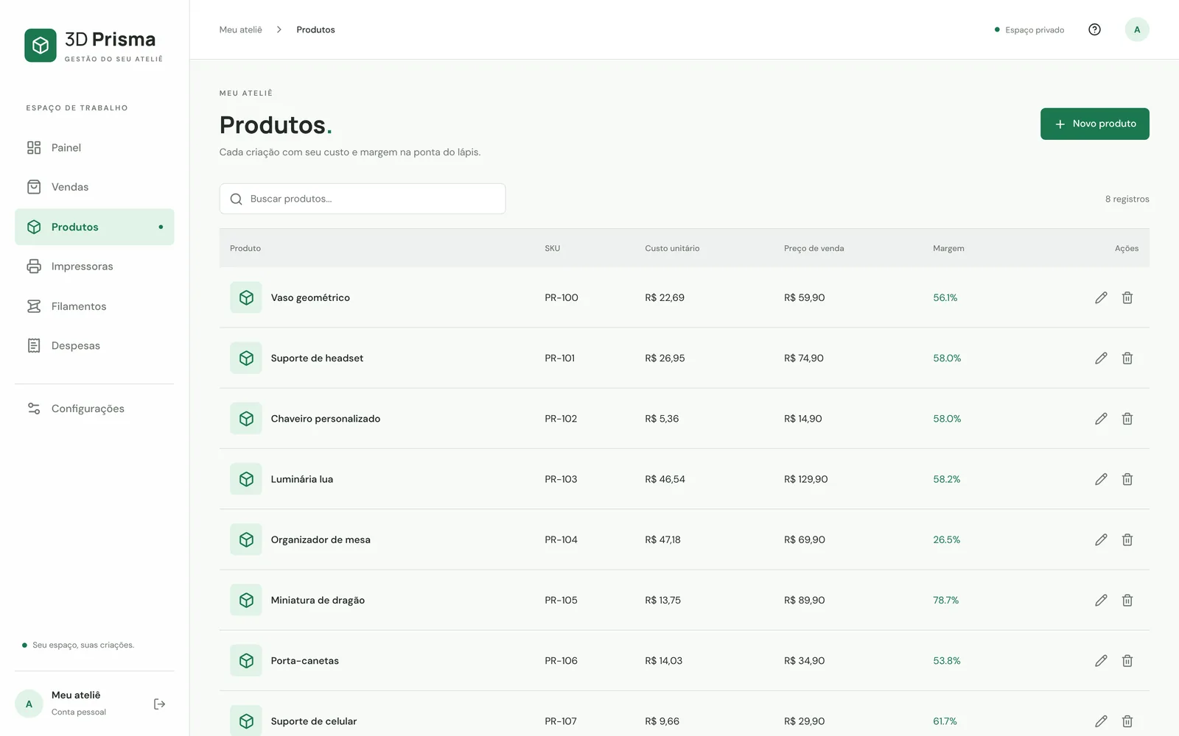Edit the Organizador de mesa row
The image size is (1179, 736).
pos(1101,539)
